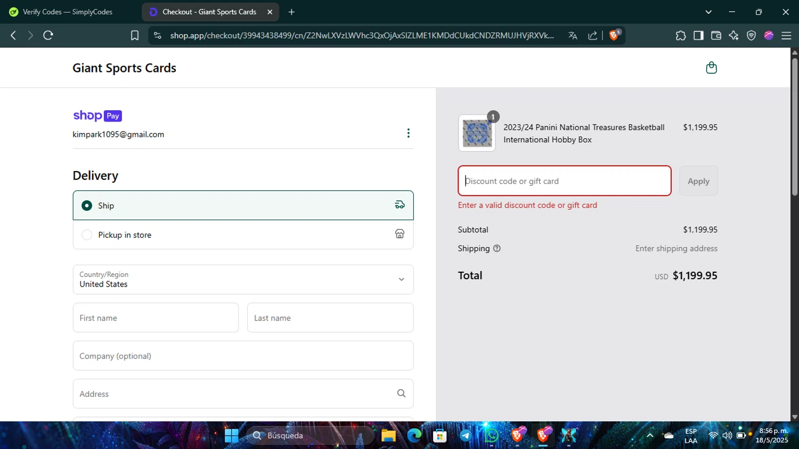Open Microsoft Edge from taskbar
Image resolution: width=799 pixels, height=449 pixels.
pos(414,436)
